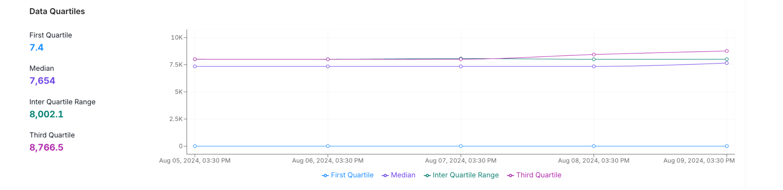783x190 pixels.
Task: Hide the Median series via legend label
Action: tap(403, 175)
